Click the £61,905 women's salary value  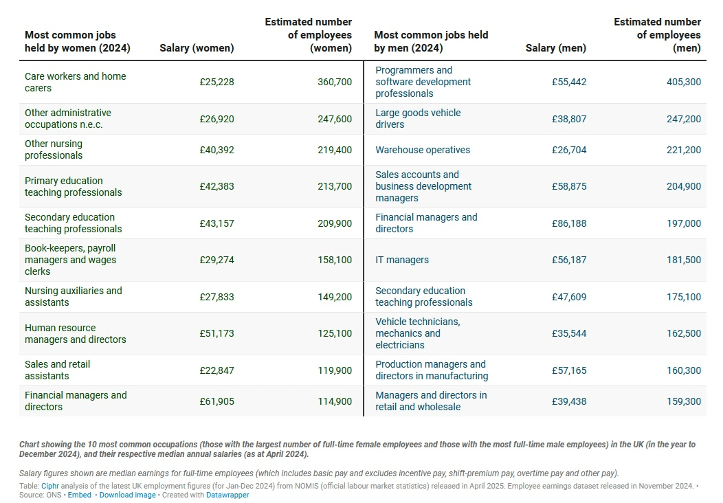click(216, 401)
